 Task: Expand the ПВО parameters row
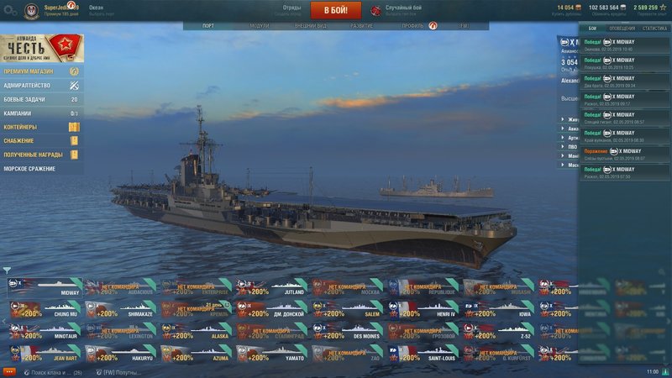[x=570, y=146]
